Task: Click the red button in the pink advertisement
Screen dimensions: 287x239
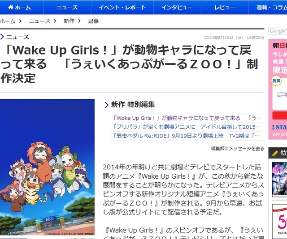Action: [x=280, y=115]
